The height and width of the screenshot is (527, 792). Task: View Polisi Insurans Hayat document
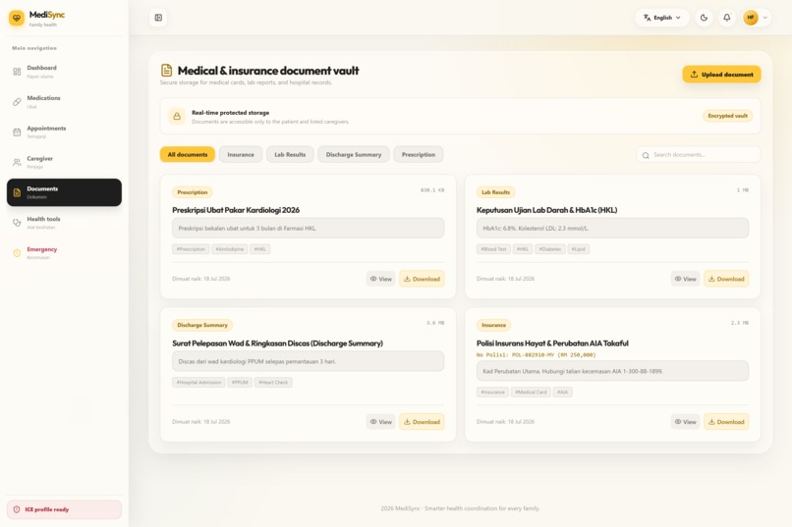click(x=686, y=422)
